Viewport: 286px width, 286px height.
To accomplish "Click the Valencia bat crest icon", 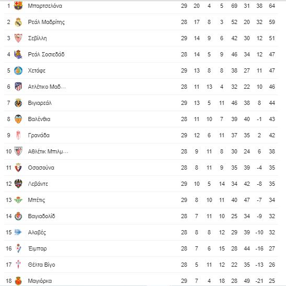I will (x=18, y=119).
